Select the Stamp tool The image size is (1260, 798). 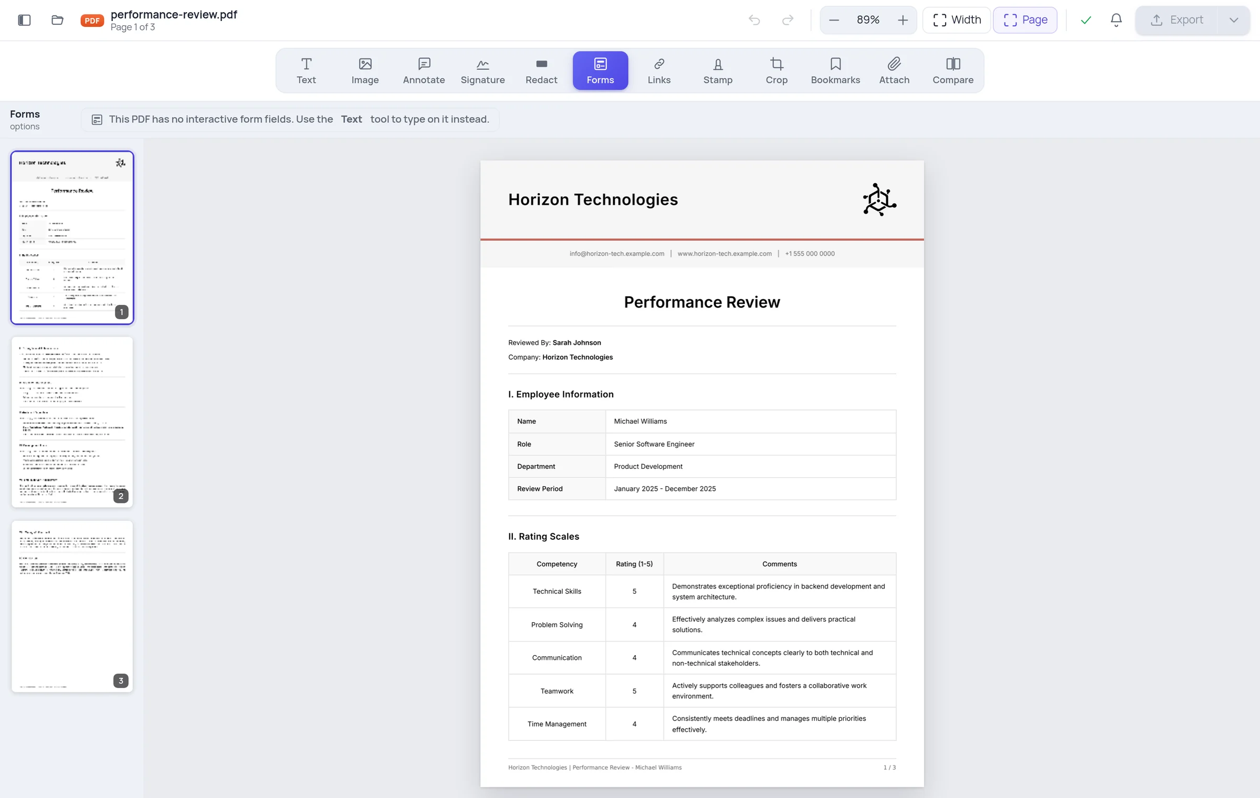click(718, 71)
